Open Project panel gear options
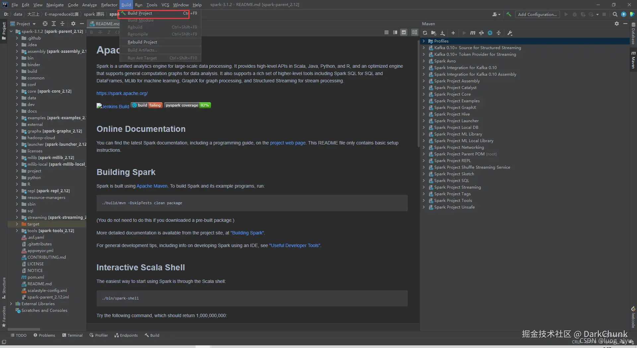637x348 pixels. 73,24
